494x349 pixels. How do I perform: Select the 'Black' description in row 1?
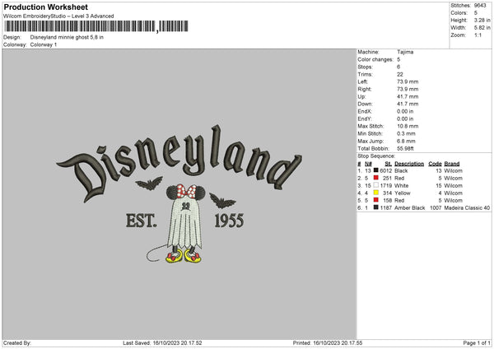[x=401, y=170]
